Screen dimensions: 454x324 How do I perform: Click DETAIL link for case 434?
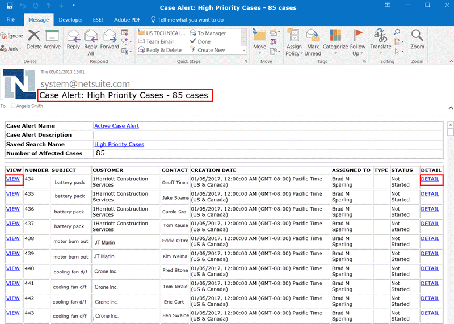[430, 179]
